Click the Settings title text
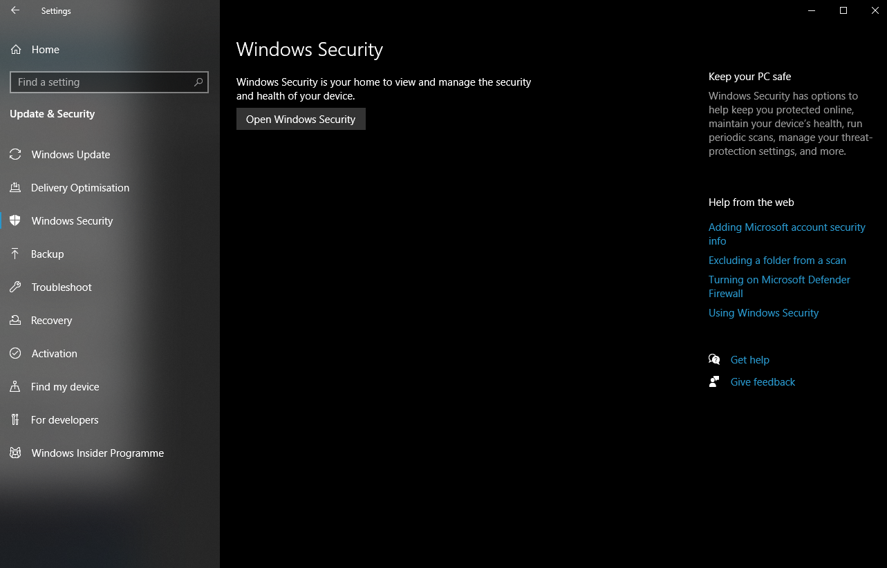This screenshot has width=887, height=568. [x=56, y=11]
